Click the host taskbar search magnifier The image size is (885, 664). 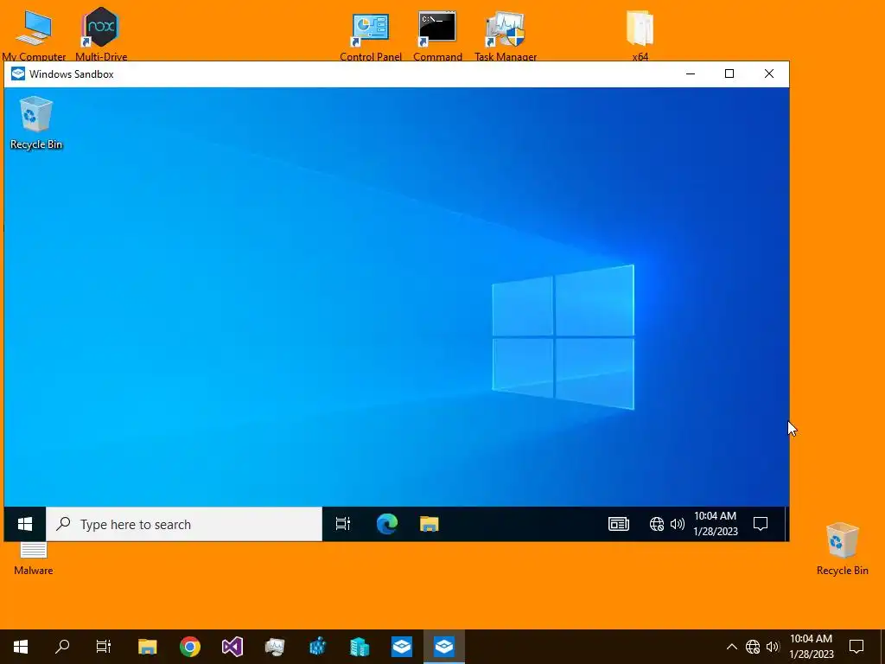(62, 647)
